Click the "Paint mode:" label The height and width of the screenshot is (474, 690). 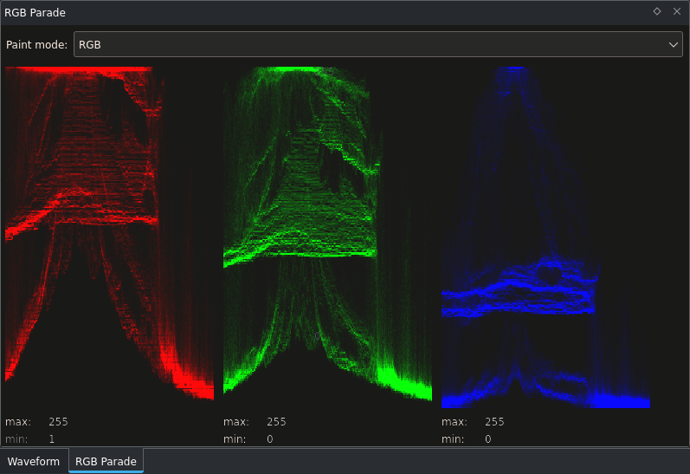(x=36, y=44)
